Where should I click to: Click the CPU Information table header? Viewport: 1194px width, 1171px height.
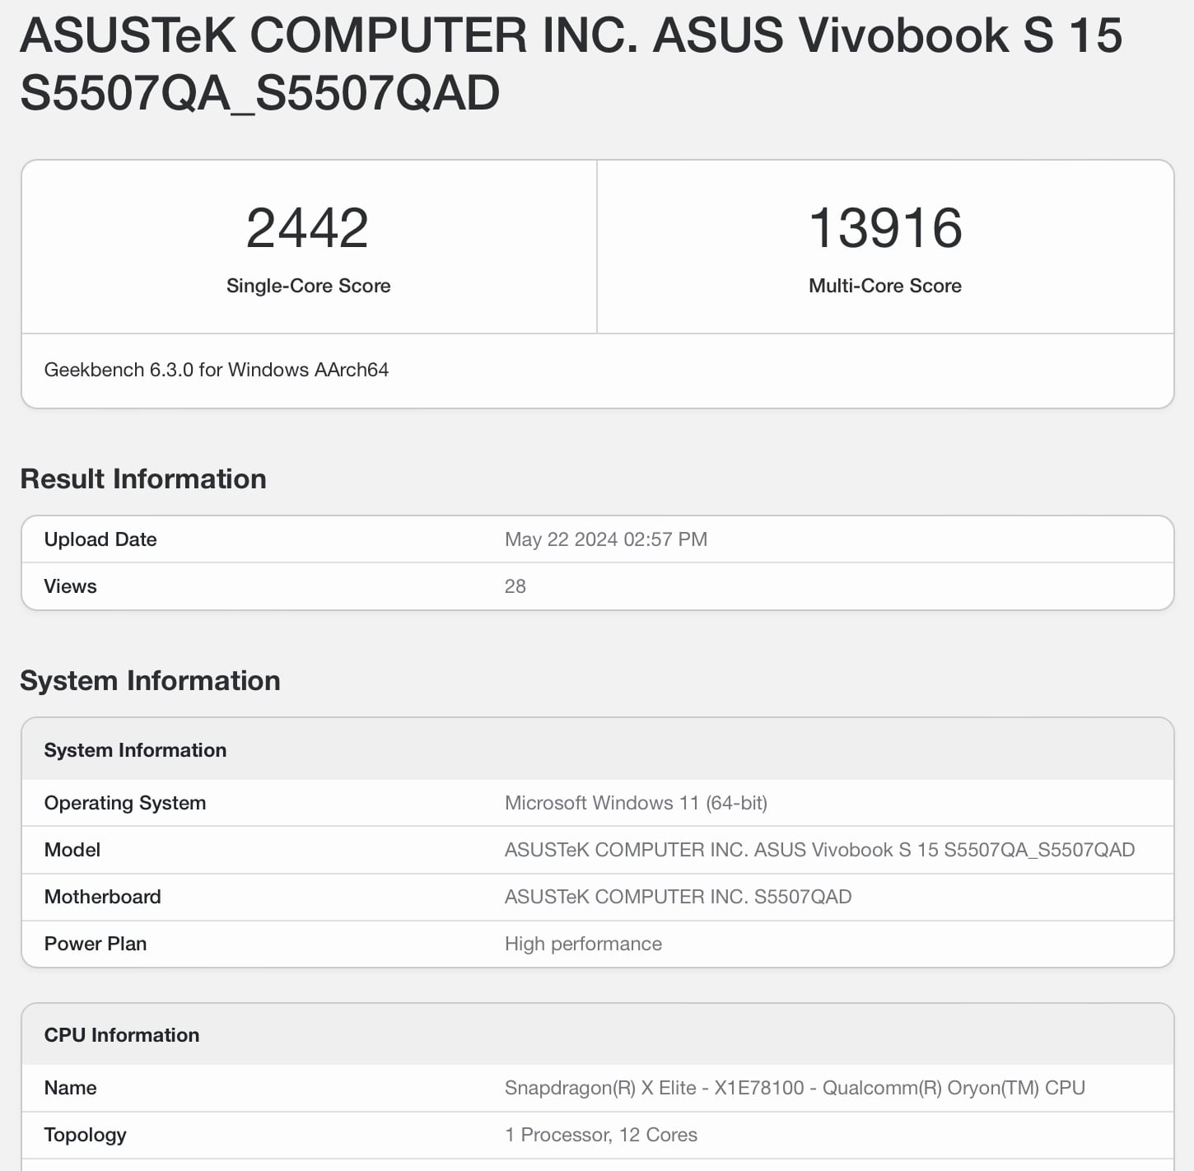tap(122, 1035)
